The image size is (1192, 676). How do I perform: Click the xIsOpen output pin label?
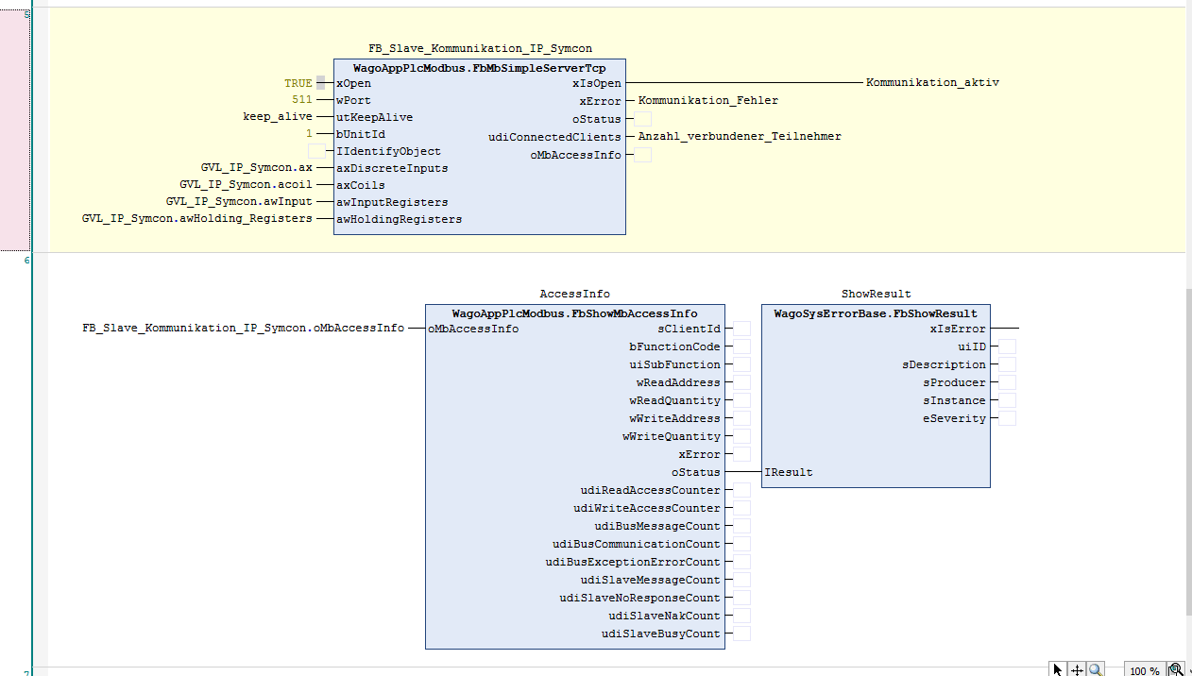tap(597, 83)
